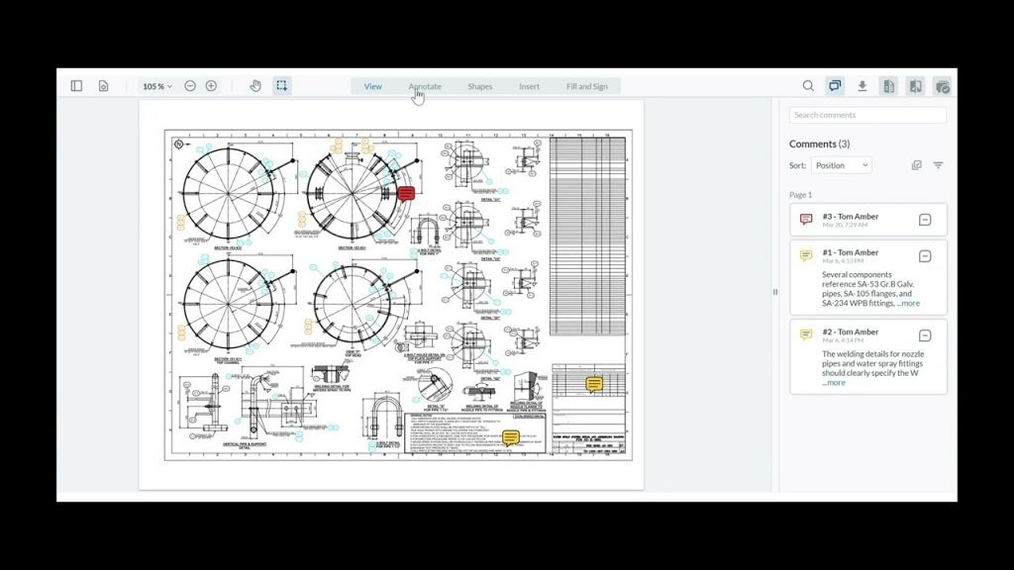Toggle the left sidebar panel
The image size is (1014, 570).
tap(76, 86)
